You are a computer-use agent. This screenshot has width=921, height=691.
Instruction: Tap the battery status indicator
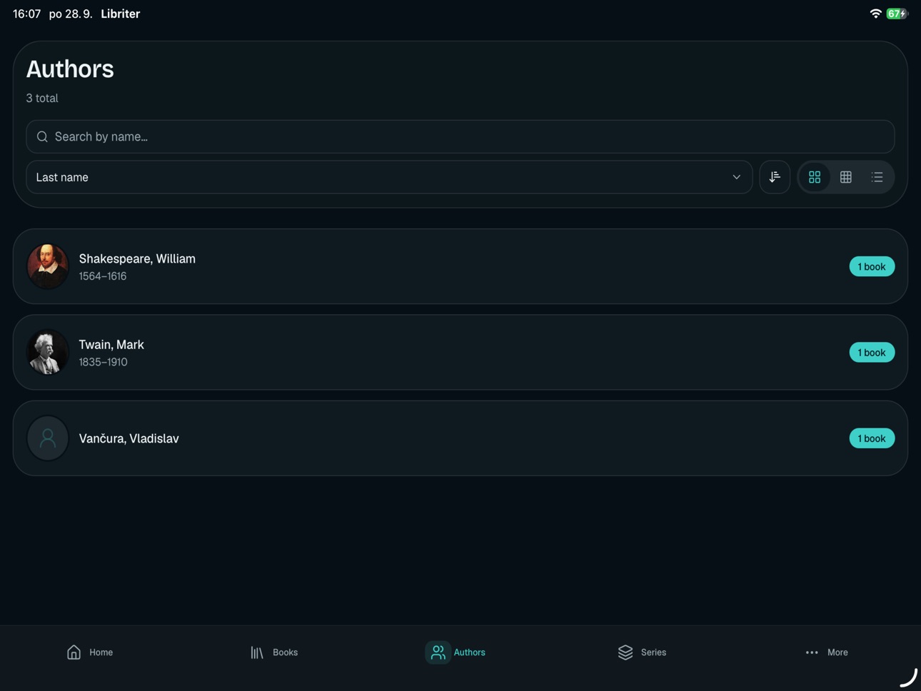[897, 14]
